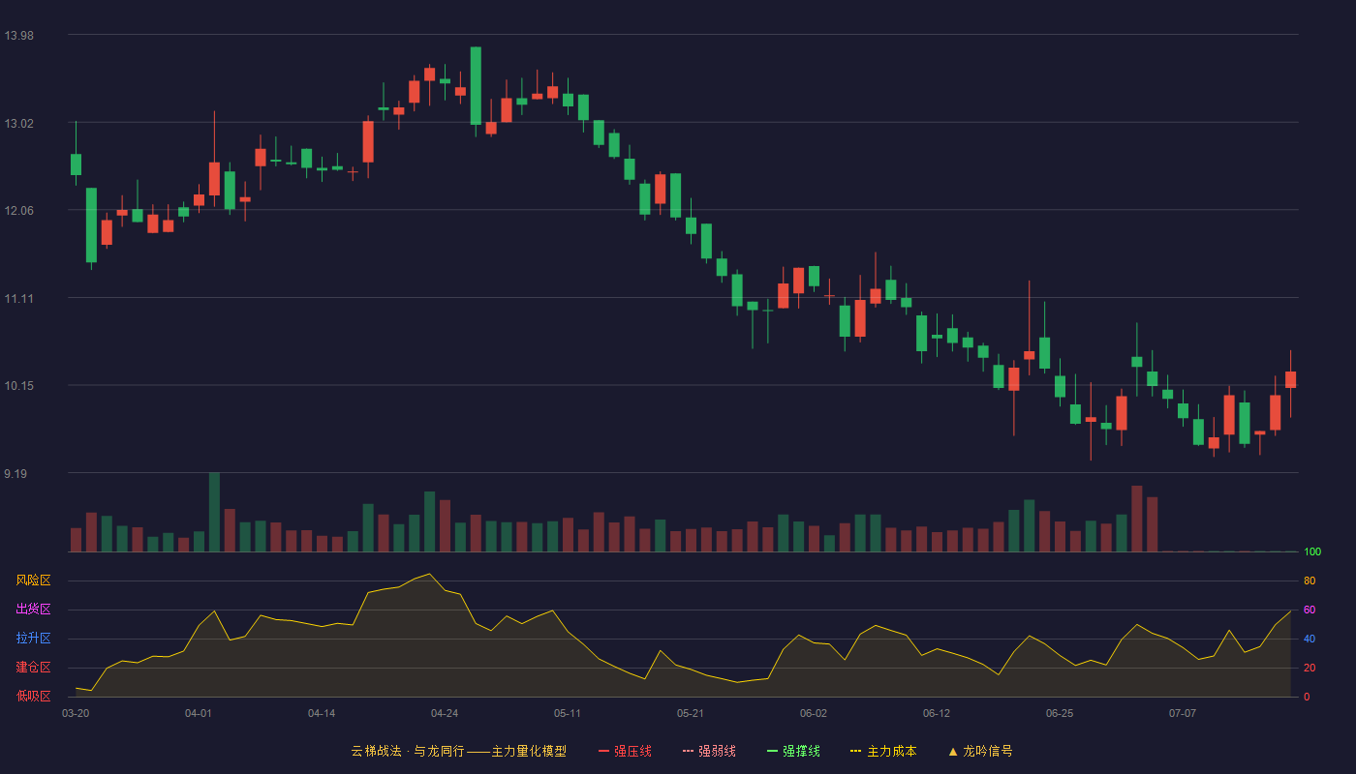Viewport: 1356px width, 774px height.
Task: Toggle the 强压线 legend series
Action: [x=625, y=751]
